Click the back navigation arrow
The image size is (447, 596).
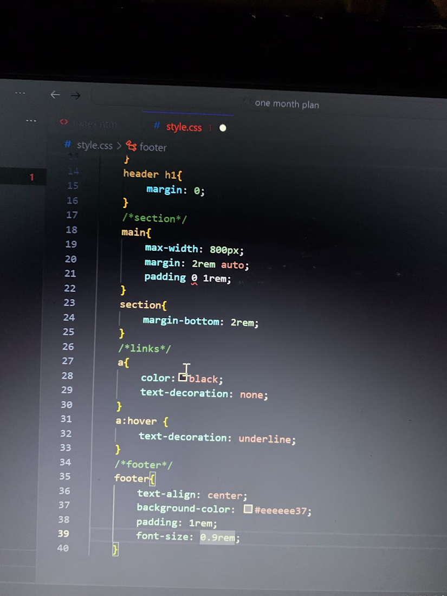[55, 95]
